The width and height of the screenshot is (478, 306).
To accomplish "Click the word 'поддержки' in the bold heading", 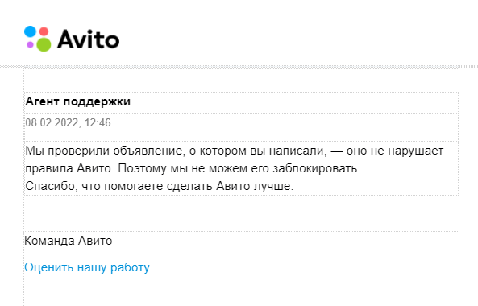I will tap(97, 102).
